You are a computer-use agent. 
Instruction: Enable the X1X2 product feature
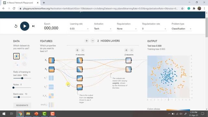(x=51, y=96)
